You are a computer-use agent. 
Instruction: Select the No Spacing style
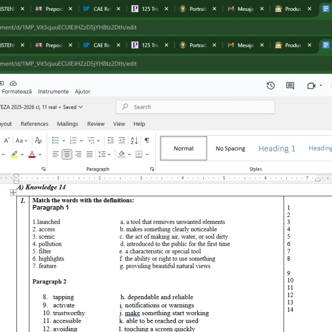[x=230, y=148]
